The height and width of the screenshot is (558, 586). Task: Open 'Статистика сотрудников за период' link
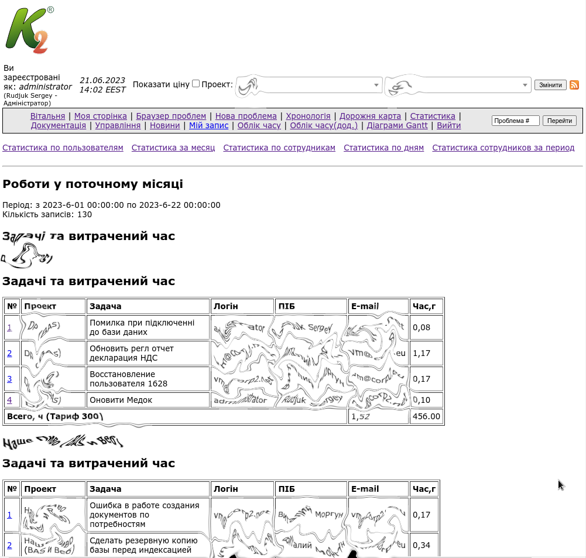503,148
